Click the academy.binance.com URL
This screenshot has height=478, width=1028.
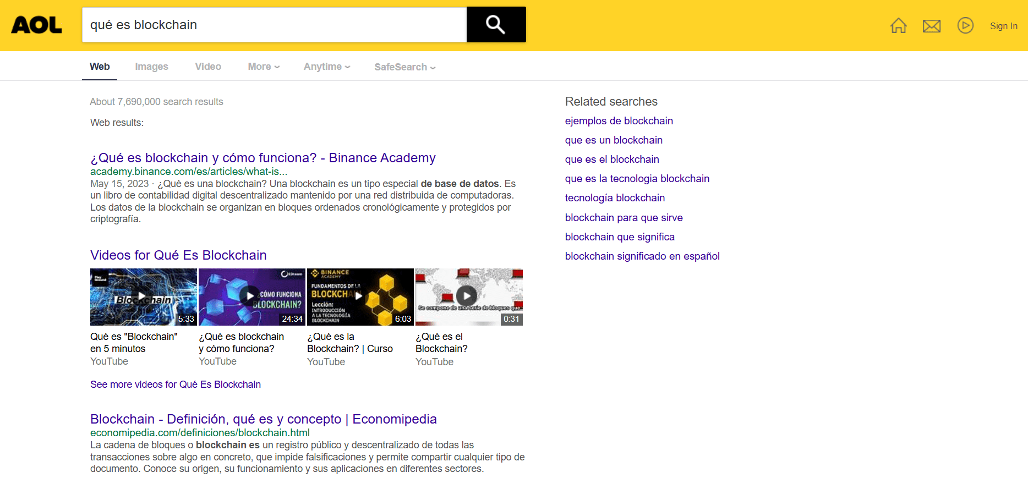pyautogui.click(x=189, y=172)
